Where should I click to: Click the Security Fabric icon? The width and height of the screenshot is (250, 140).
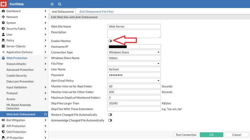pyautogui.click(x=3, y=28)
